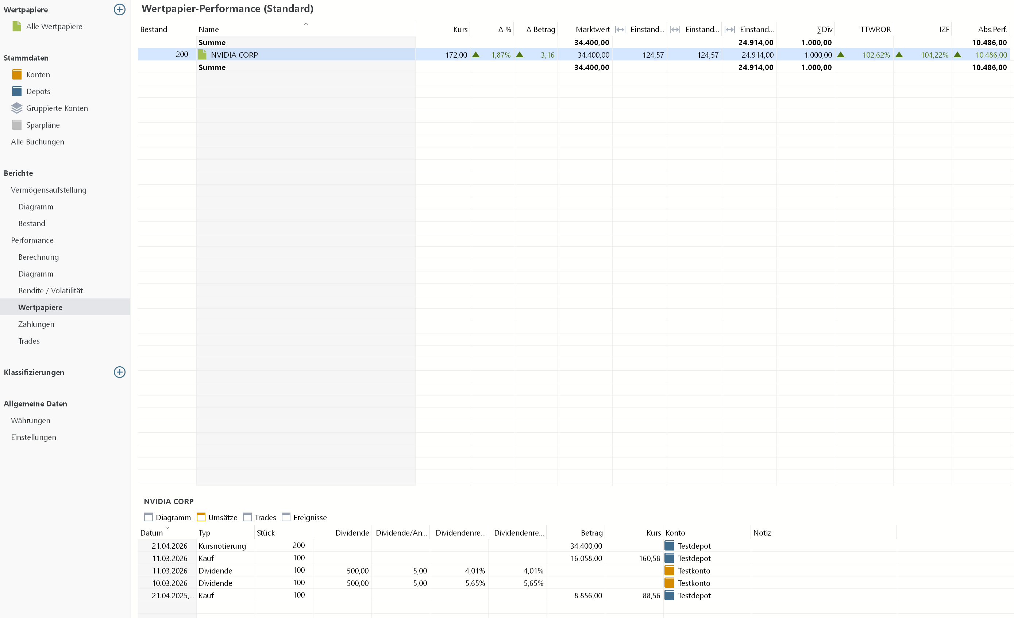Open Rendite / Volatilität report
Viewport: 1014px width, 618px height.
50,290
